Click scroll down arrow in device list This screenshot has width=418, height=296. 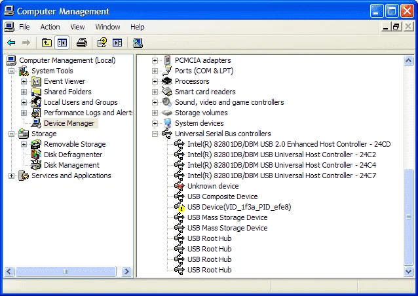(x=408, y=272)
